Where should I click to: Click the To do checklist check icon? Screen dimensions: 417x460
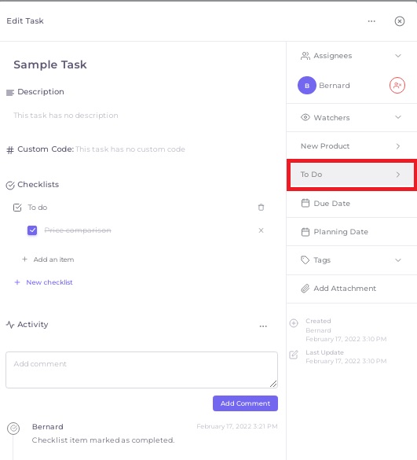coord(17,208)
